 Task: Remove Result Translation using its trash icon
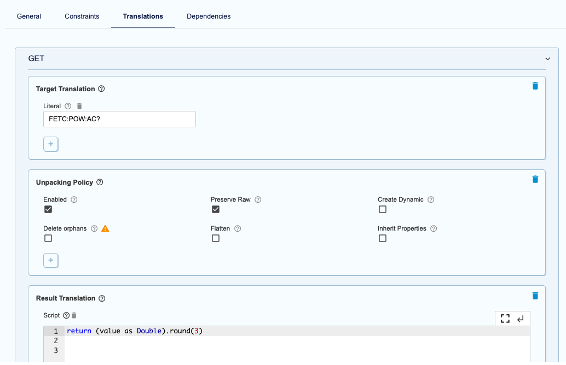click(535, 296)
